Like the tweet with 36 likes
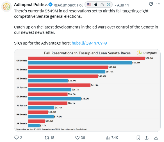164x142 pixels. click(x=78, y=137)
